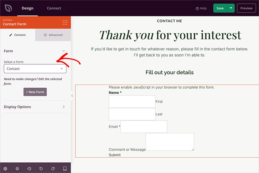This screenshot has height=173, width=259.
Task: Open revision history clock icon
Action: (29, 168)
